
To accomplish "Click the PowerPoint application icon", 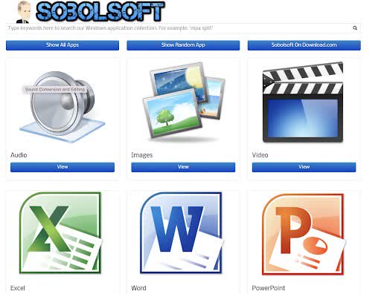I will tap(304, 234).
